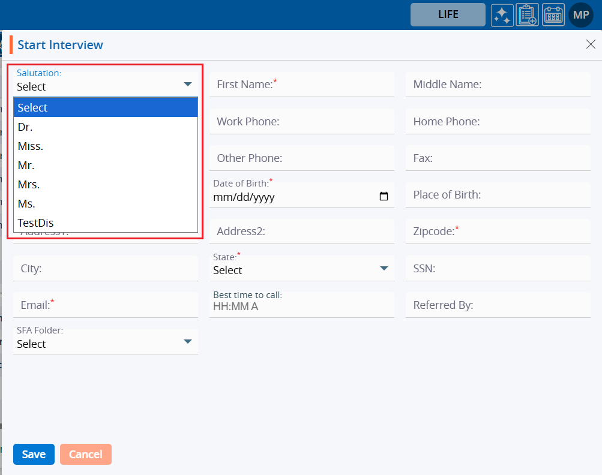Screen dimensions: 602x475
Task: Select Mrs. in the salutation options
Action: [29, 185]
